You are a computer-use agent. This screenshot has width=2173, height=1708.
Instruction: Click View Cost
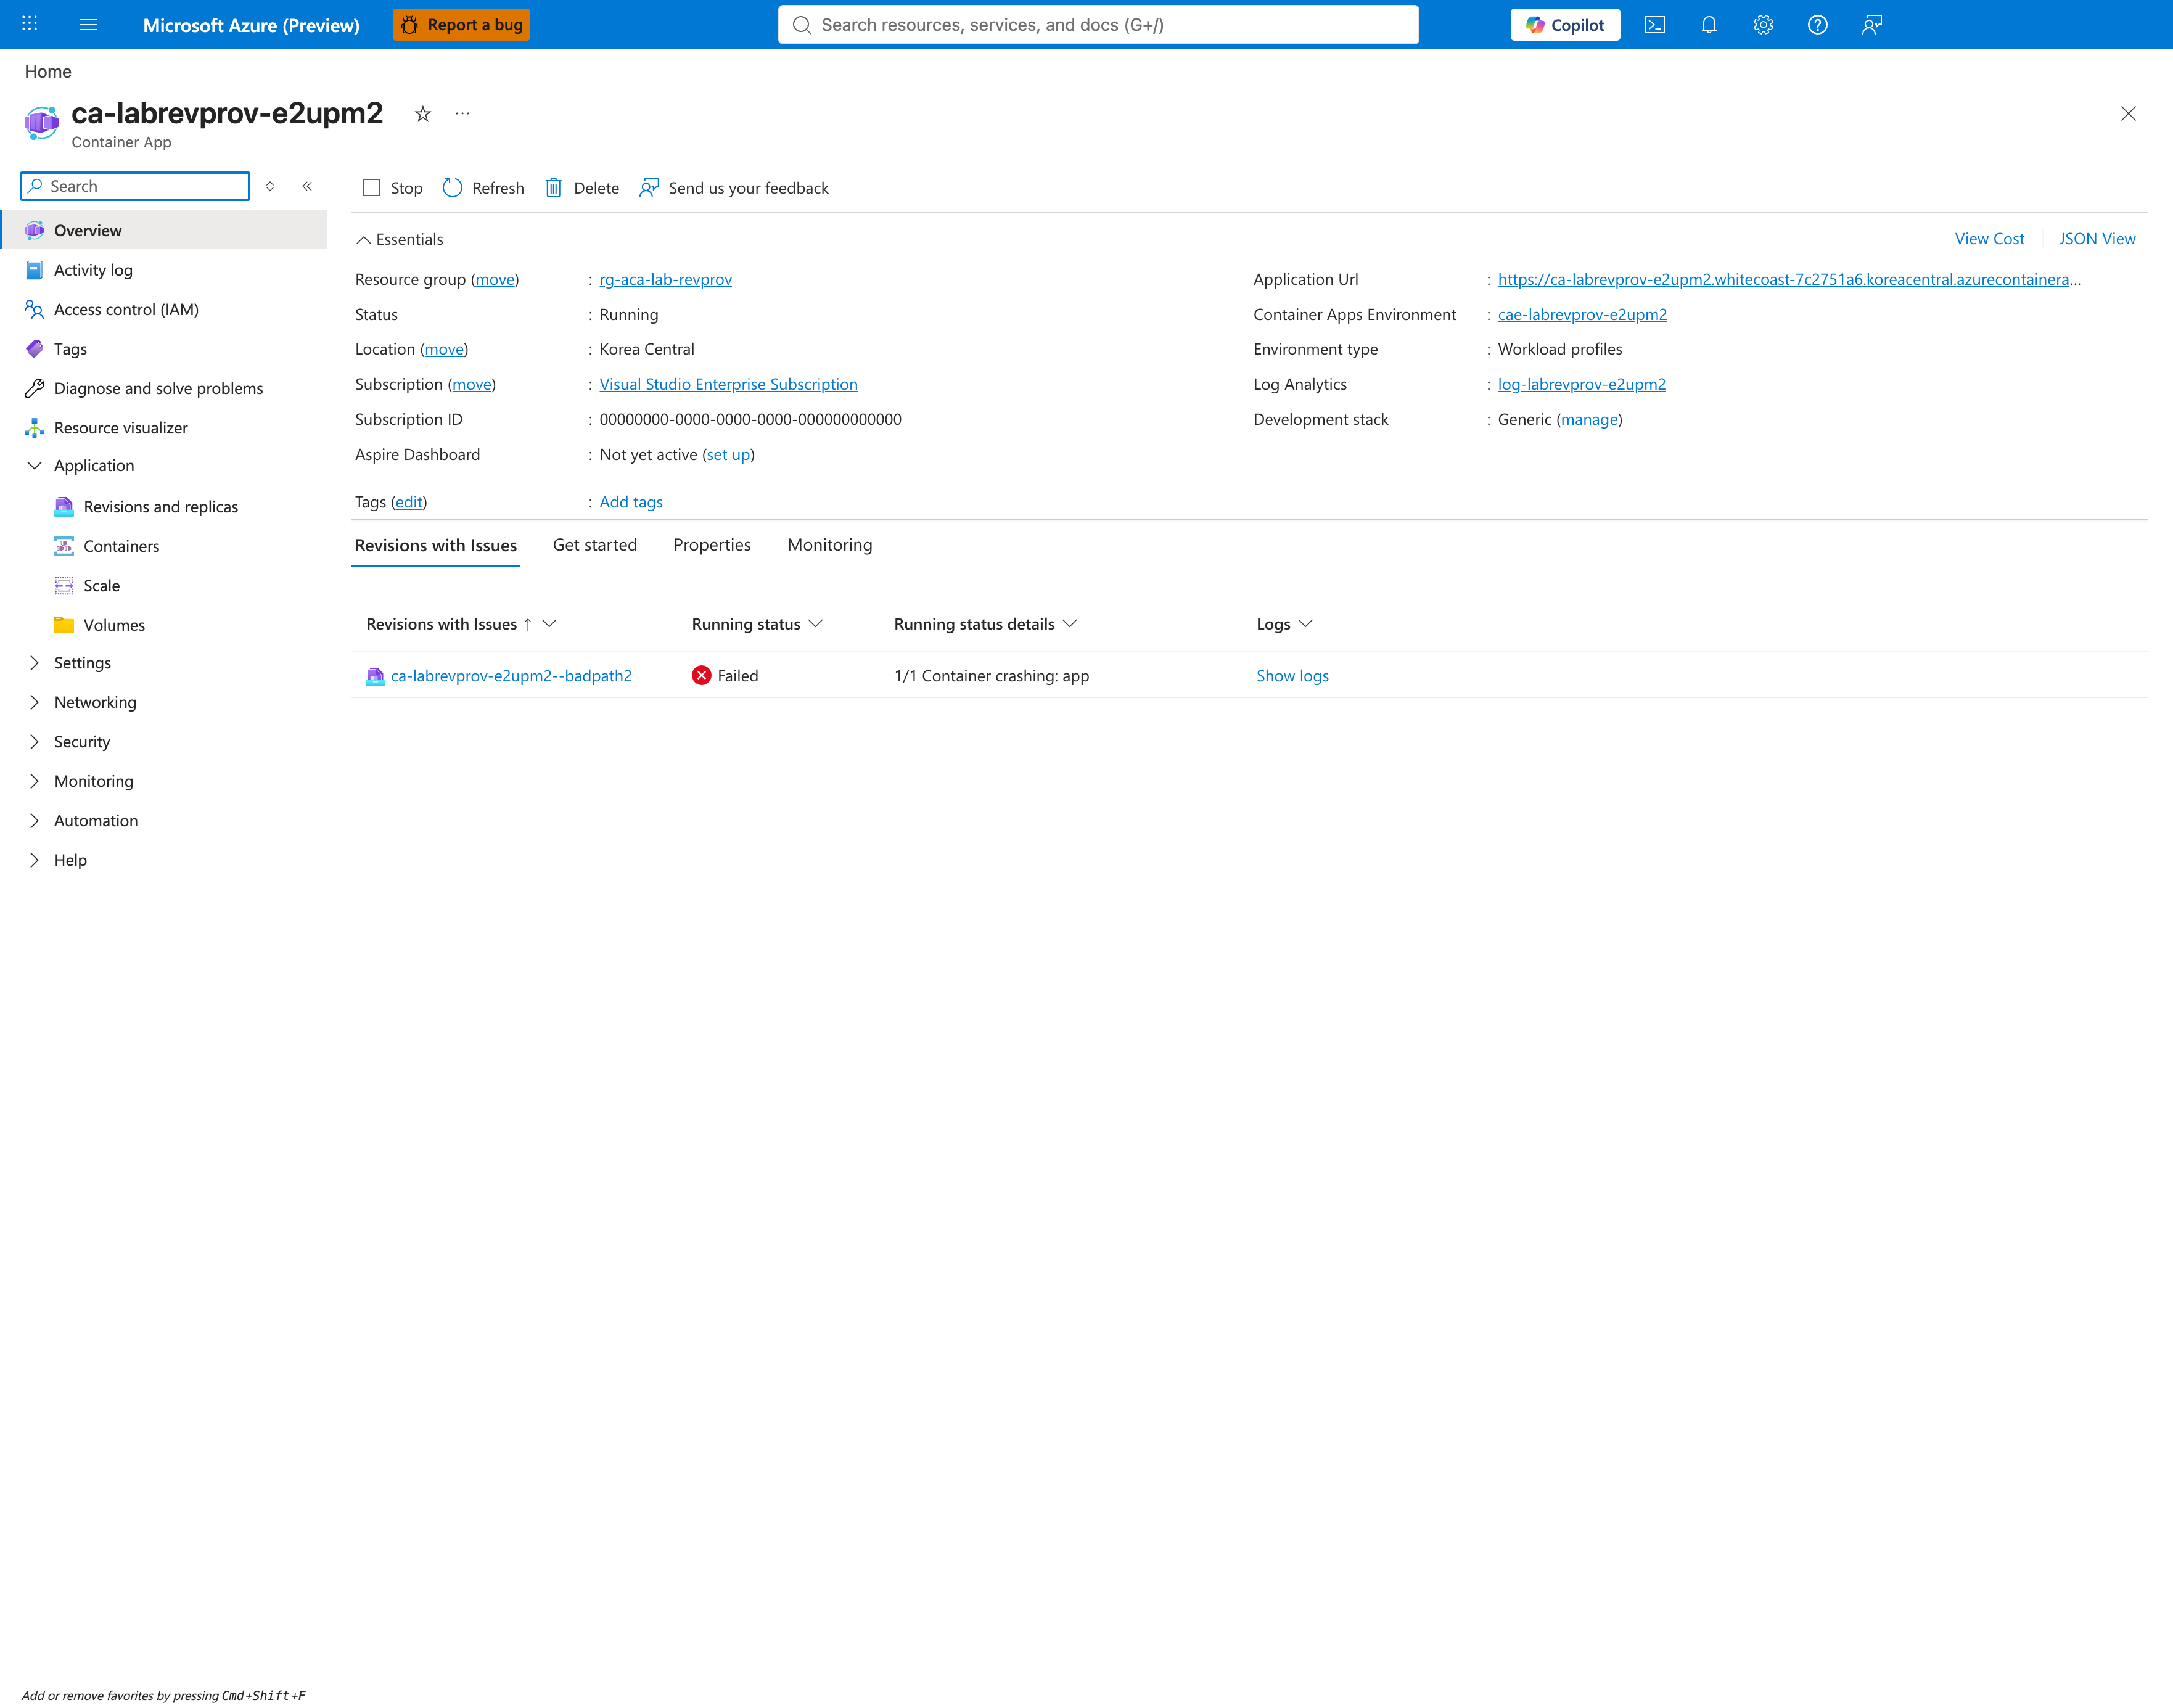pos(1989,238)
